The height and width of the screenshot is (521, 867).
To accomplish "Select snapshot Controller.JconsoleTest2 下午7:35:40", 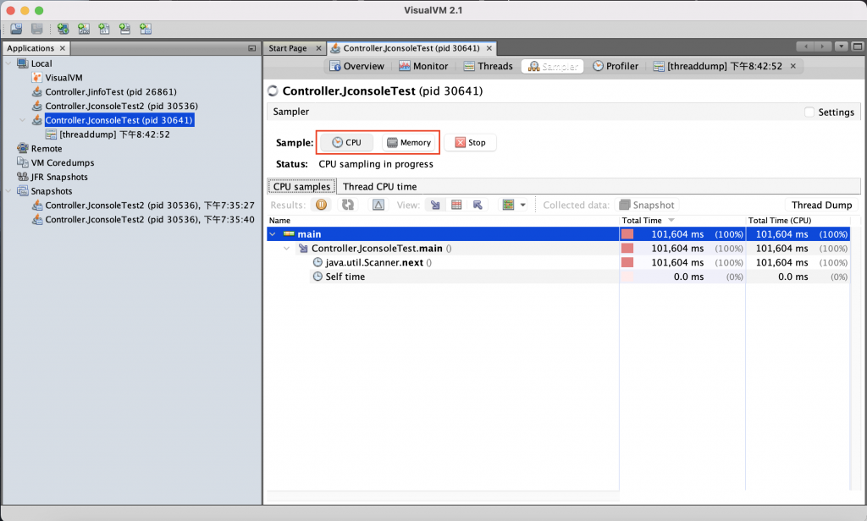I will (x=150, y=219).
